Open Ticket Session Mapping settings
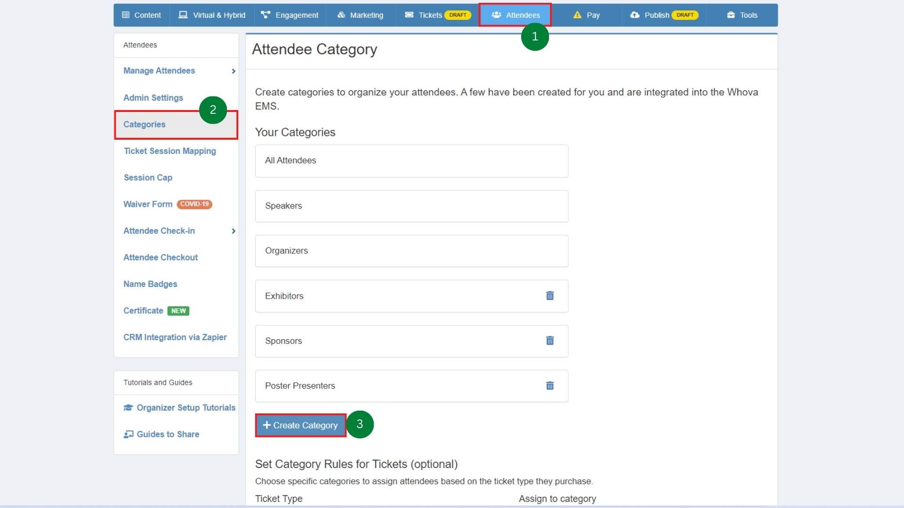This screenshot has width=904, height=508. 169,151
